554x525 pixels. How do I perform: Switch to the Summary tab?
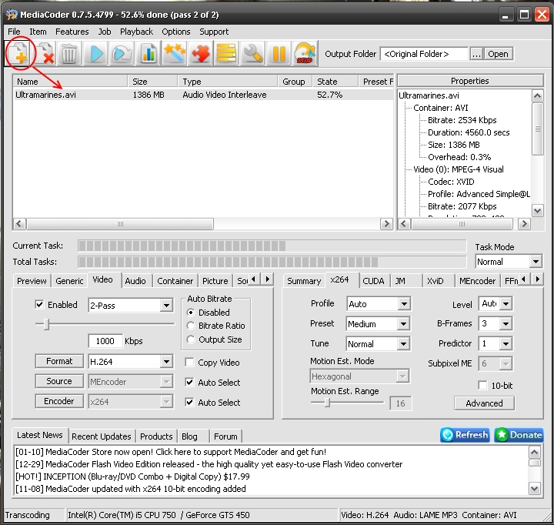click(x=304, y=281)
